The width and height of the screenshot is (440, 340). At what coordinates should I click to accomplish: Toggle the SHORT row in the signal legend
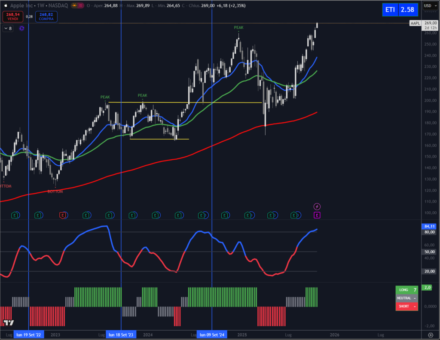(x=406, y=306)
